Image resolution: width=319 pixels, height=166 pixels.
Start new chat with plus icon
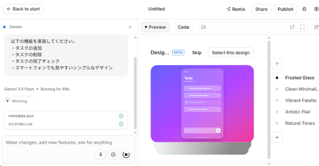point(130,27)
